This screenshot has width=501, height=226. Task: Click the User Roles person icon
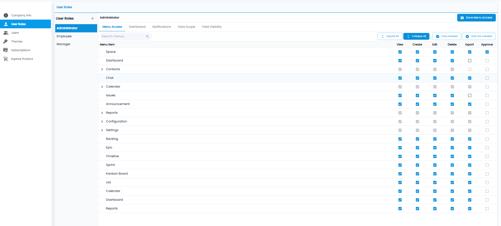coord(6,24)
